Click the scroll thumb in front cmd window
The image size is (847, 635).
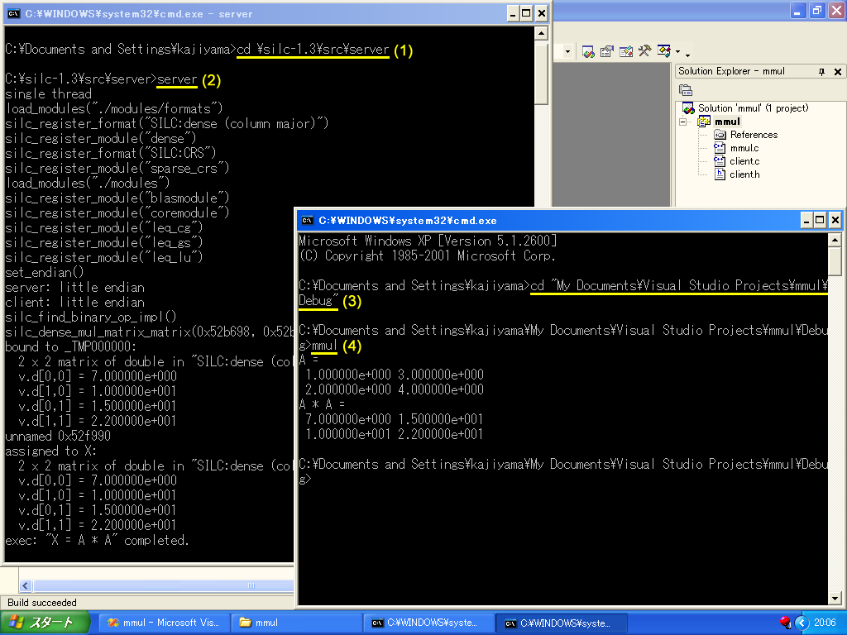tap(835, 260)
